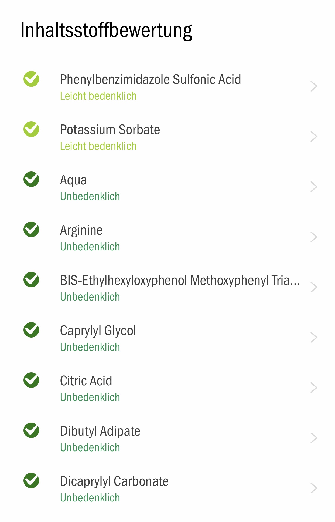Screen dimensions: 335x522
Task: Expand the Phenylbenzimidazole Sulfonic Acid chevron arrow
Action: tap(314, 86)
